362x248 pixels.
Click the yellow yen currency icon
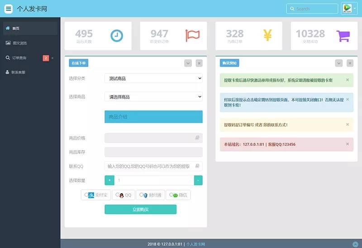point(267,35)
